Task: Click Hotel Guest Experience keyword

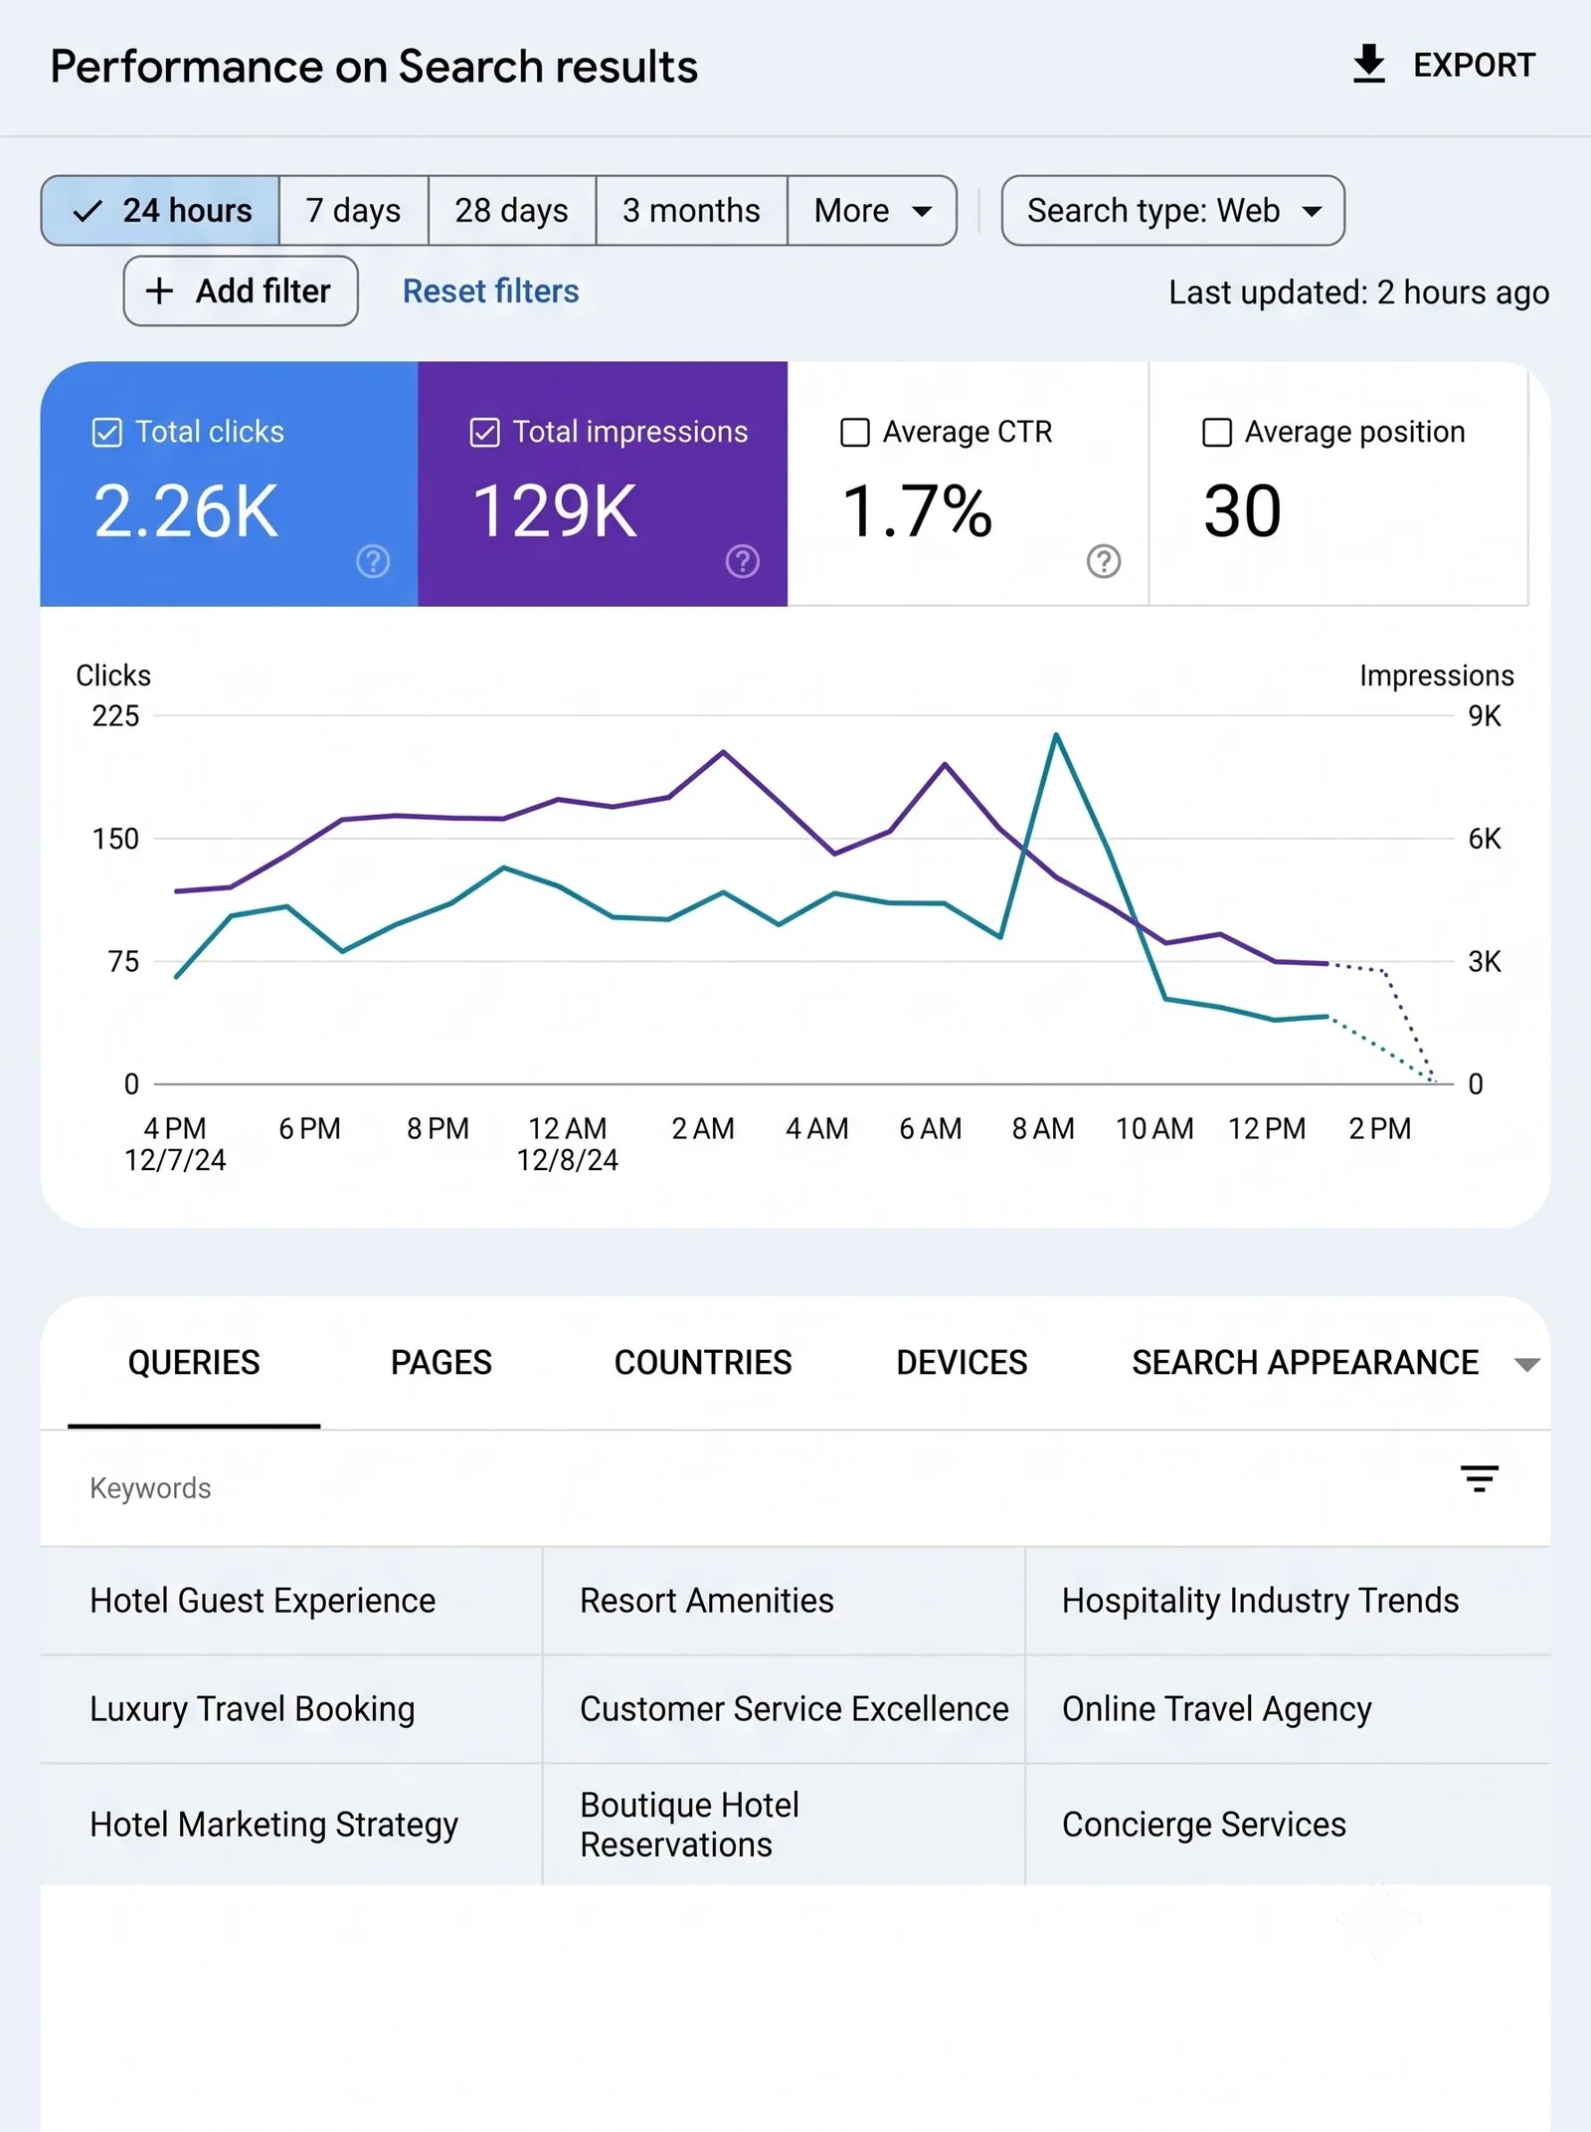Action: pos(263,1601)
